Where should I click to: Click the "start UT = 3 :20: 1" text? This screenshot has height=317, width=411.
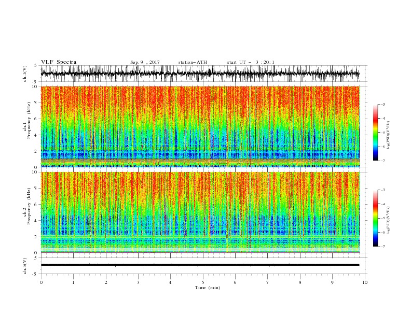tap(251, 62)
